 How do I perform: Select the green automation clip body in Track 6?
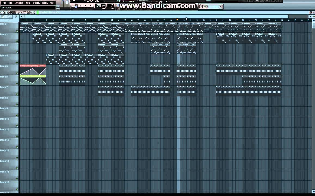pyautogui.click(x=33, y=81)
